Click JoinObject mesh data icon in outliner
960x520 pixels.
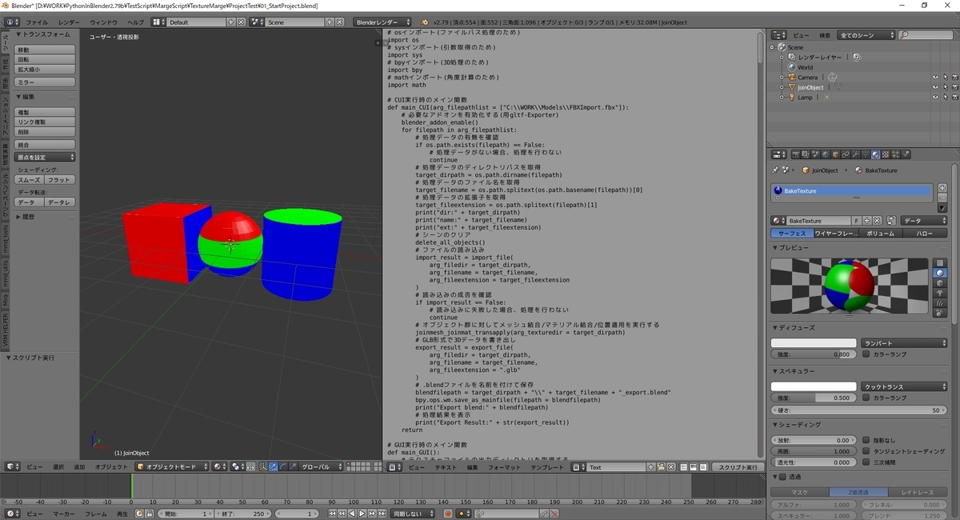coord(838,87)
